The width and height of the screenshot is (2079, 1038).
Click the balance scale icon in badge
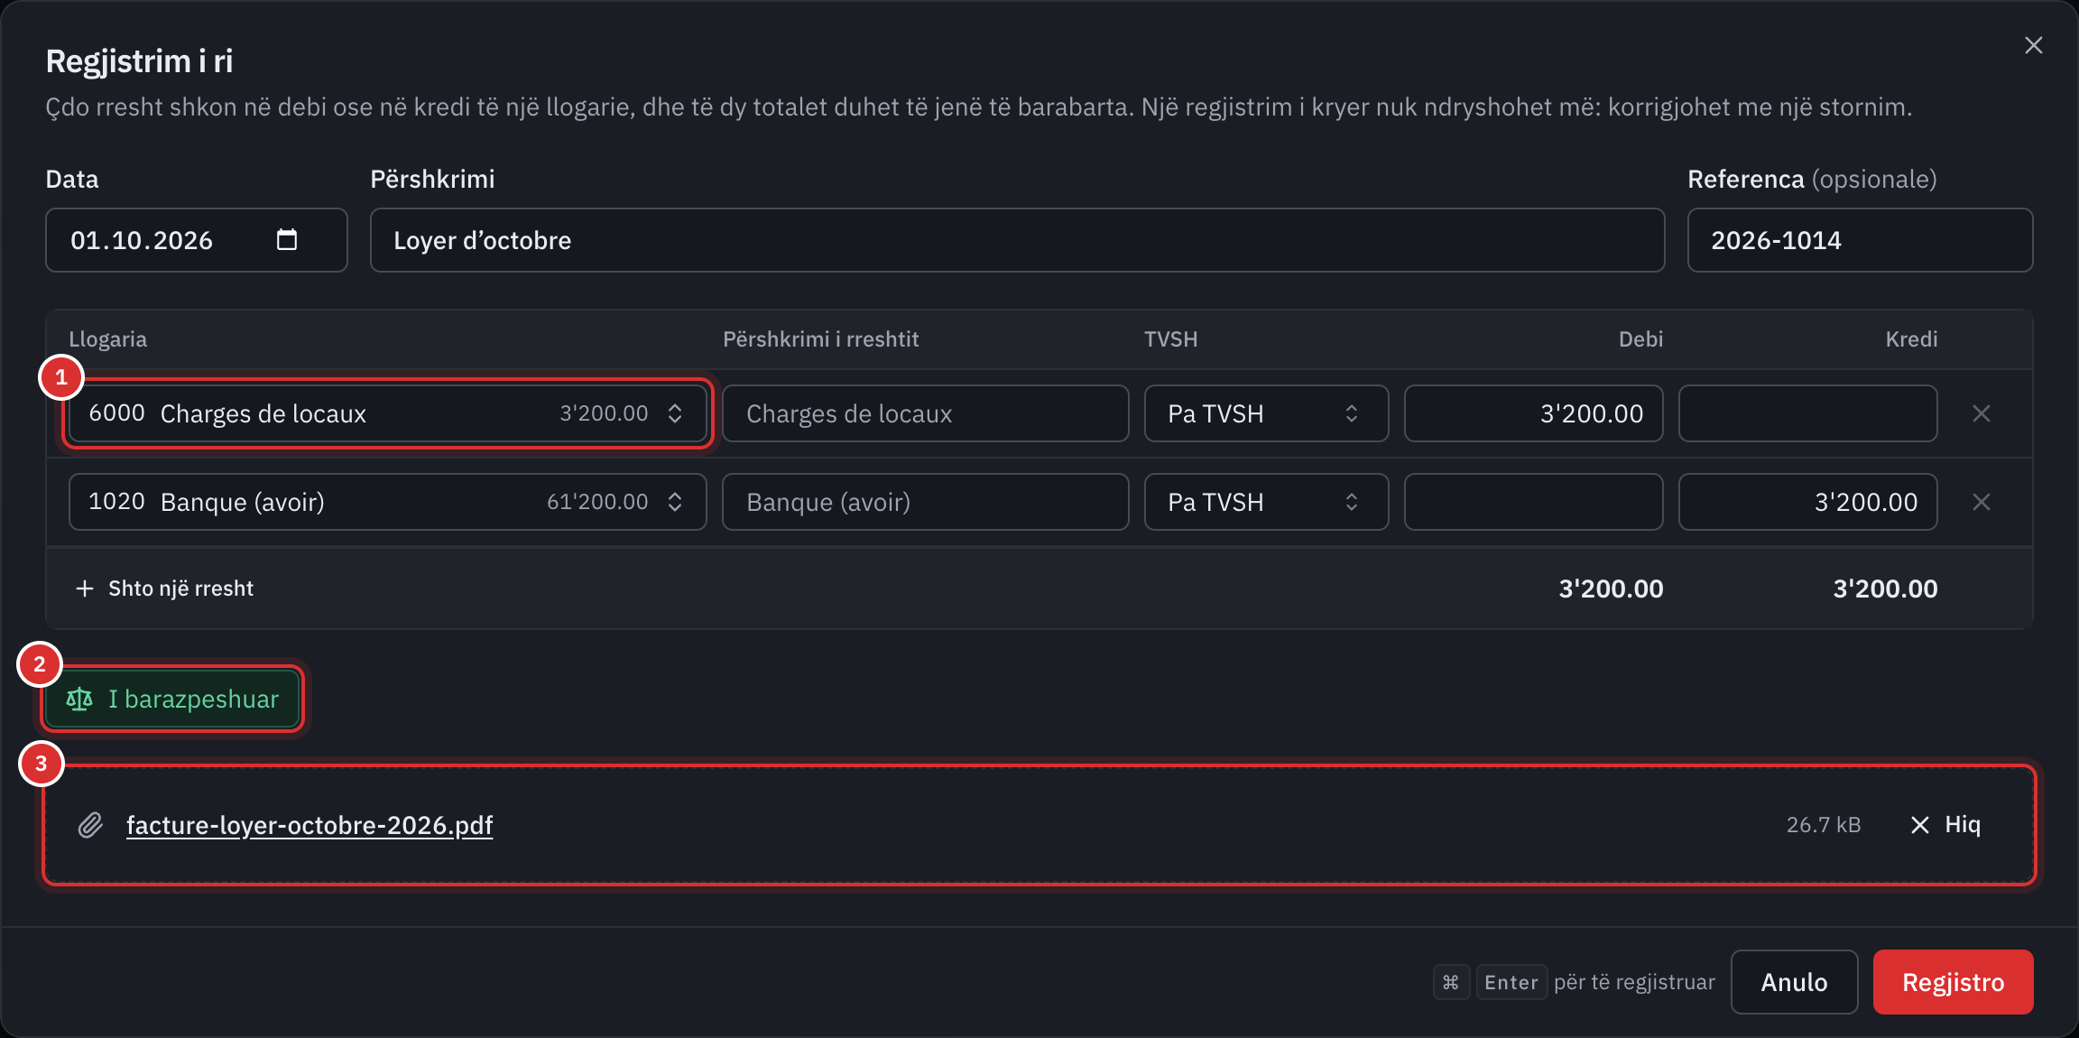[79, 699]
